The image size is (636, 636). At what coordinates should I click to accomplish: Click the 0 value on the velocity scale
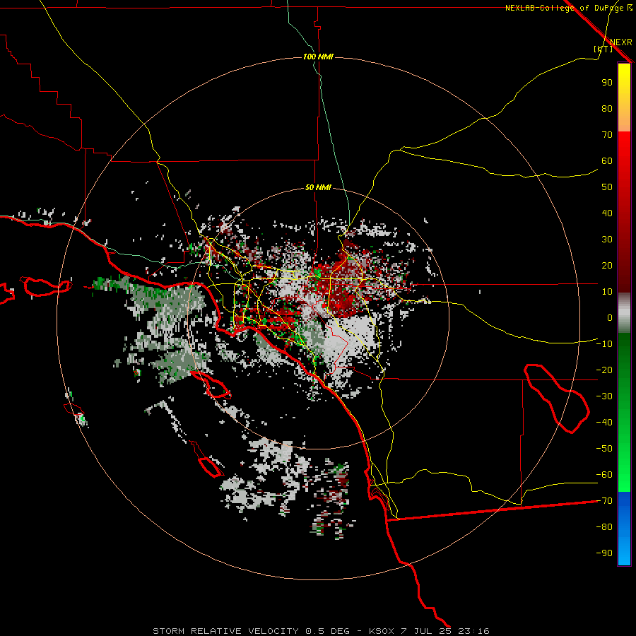pos(610,318)
